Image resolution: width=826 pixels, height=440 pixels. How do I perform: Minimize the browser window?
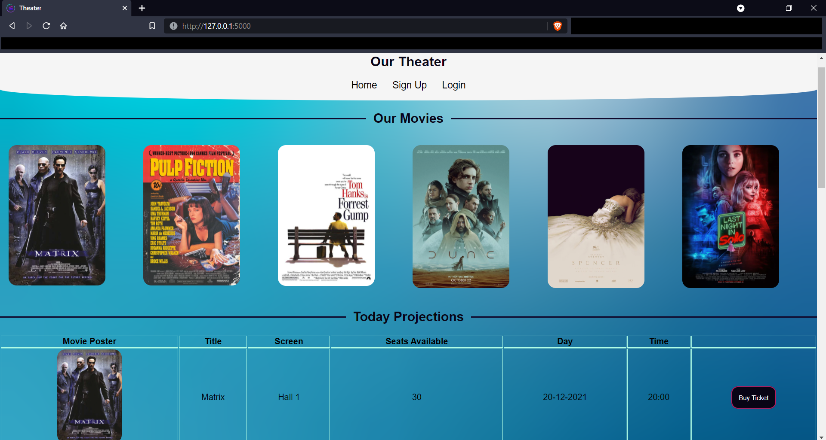(x=764, y=8)
